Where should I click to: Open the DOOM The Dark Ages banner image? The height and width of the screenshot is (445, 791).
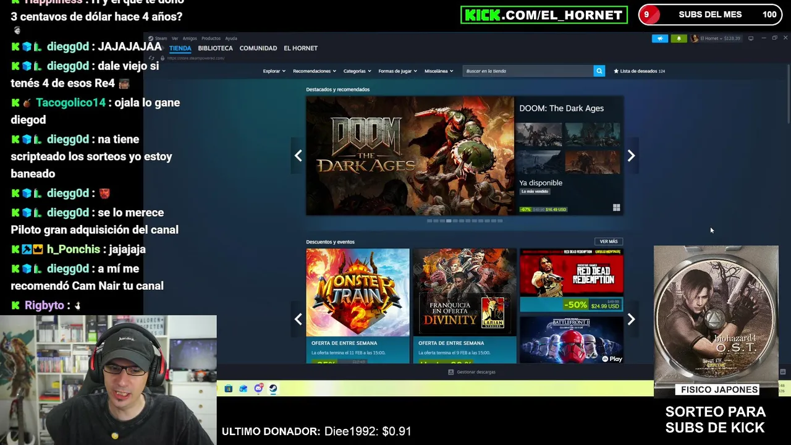coord(410,156)
